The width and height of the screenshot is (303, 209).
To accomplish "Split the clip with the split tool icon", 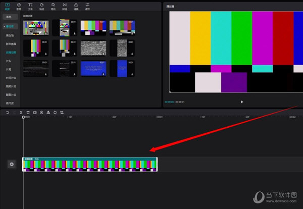I will pyautogui.click(x=21, y=112).
